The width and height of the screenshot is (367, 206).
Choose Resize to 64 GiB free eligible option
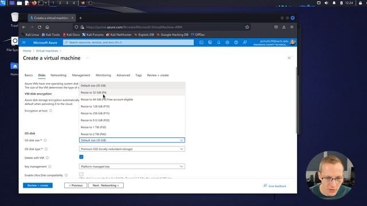pos(132,100)
